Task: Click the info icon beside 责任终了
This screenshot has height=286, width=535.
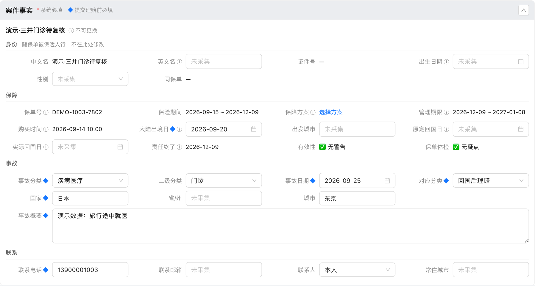Action: pos(179,147)
